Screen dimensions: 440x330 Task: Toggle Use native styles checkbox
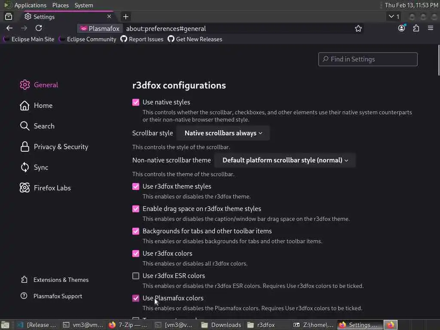(x=136, y=102)
